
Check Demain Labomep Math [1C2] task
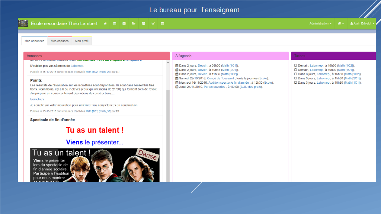(295, 66)
